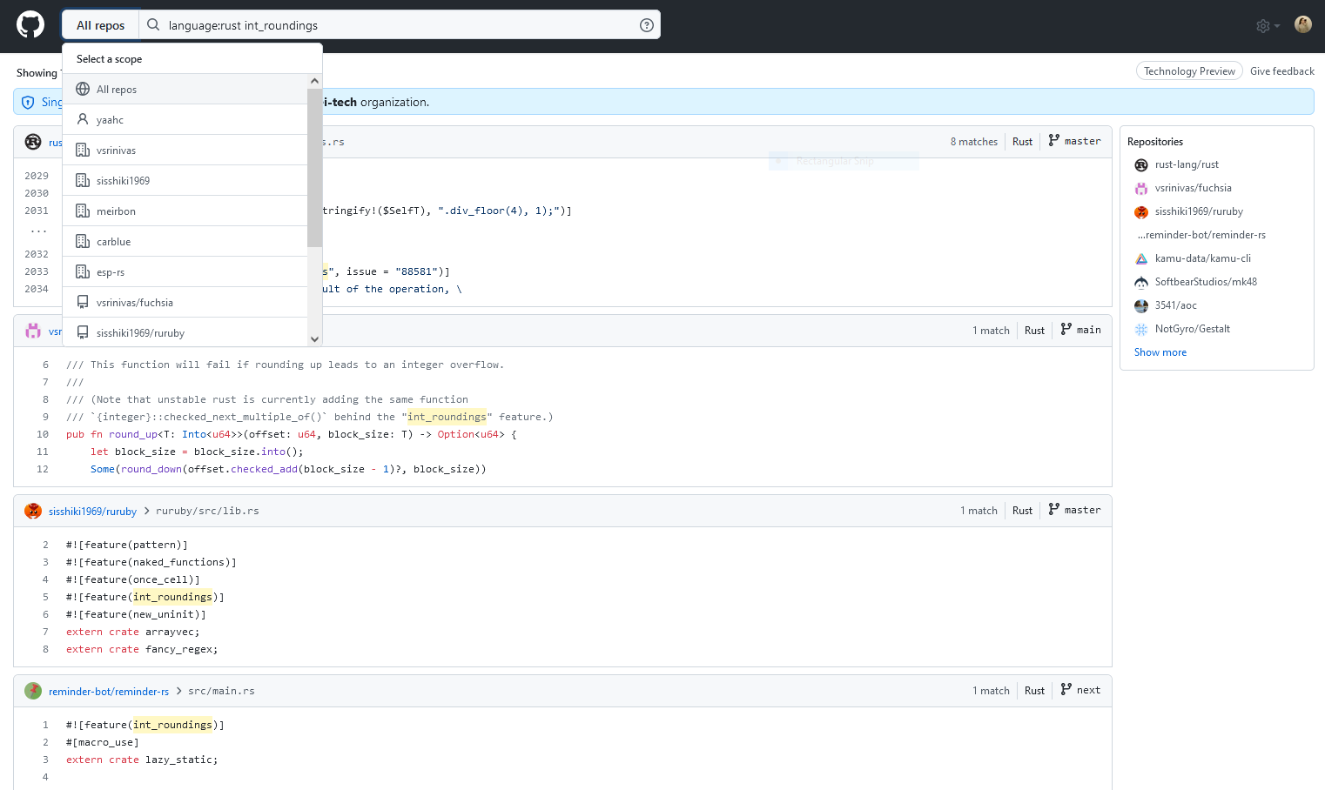Click Show more repositories link
The width and height of the screenshot is (1325, 790).
pyautogui.click(x=1160, y=352)
